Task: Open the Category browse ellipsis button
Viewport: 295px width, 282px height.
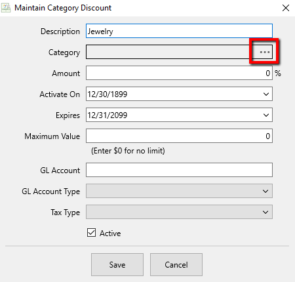Action: click(264, 52)
